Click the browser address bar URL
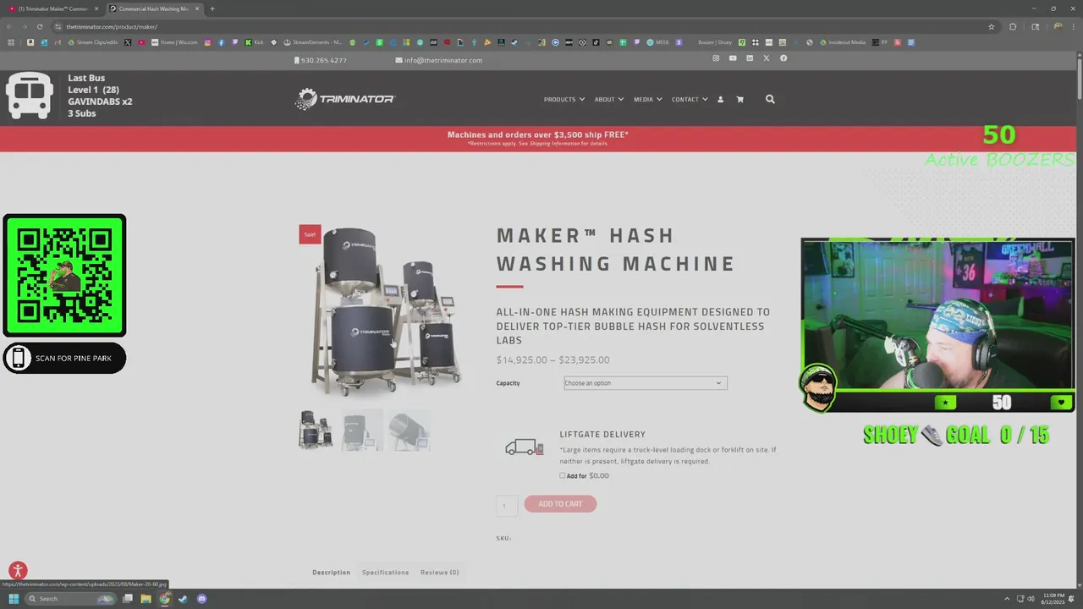Viewport: 1083px width, 609px height. pyautogui.click(x=112, y=26)
